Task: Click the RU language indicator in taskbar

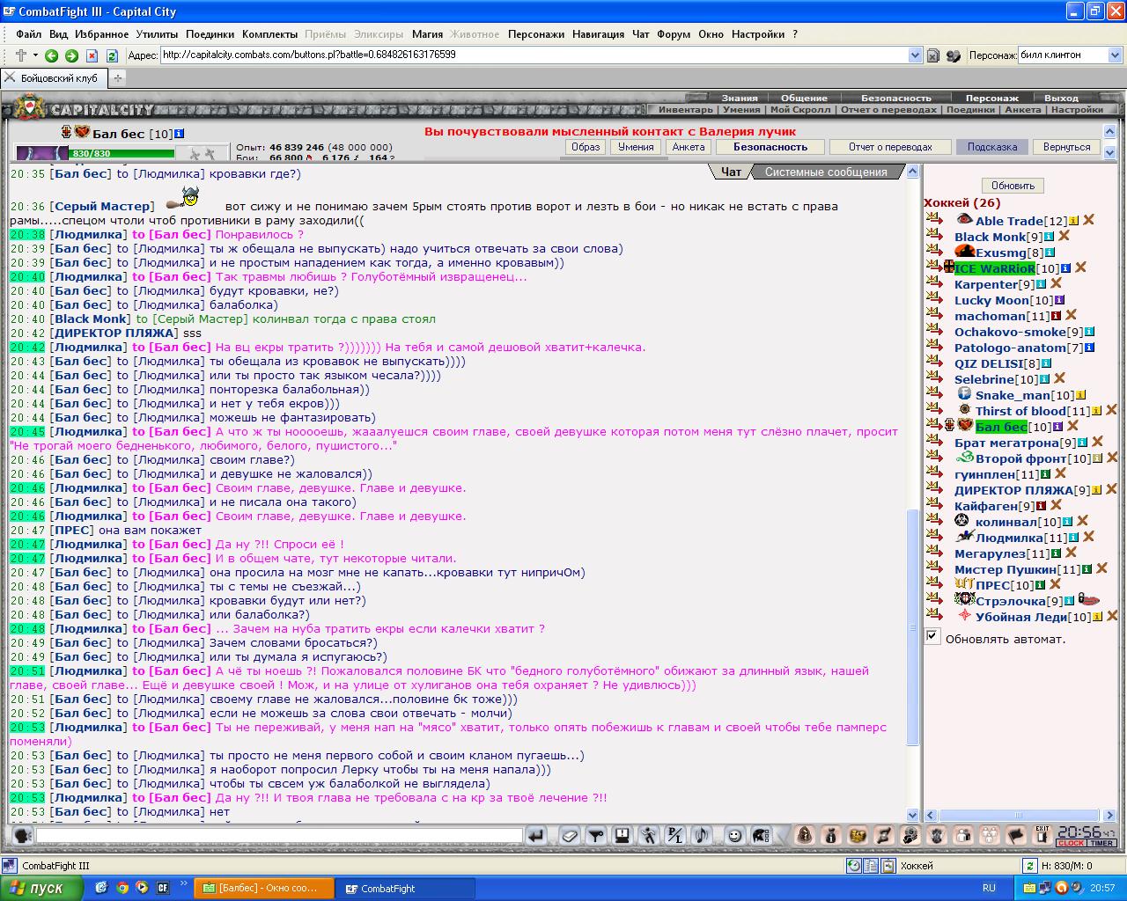Action: coord(989,888)
